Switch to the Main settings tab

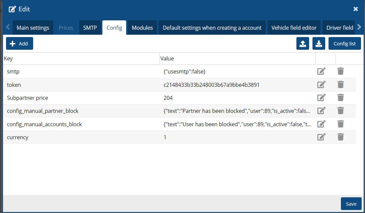click(33, 28)
